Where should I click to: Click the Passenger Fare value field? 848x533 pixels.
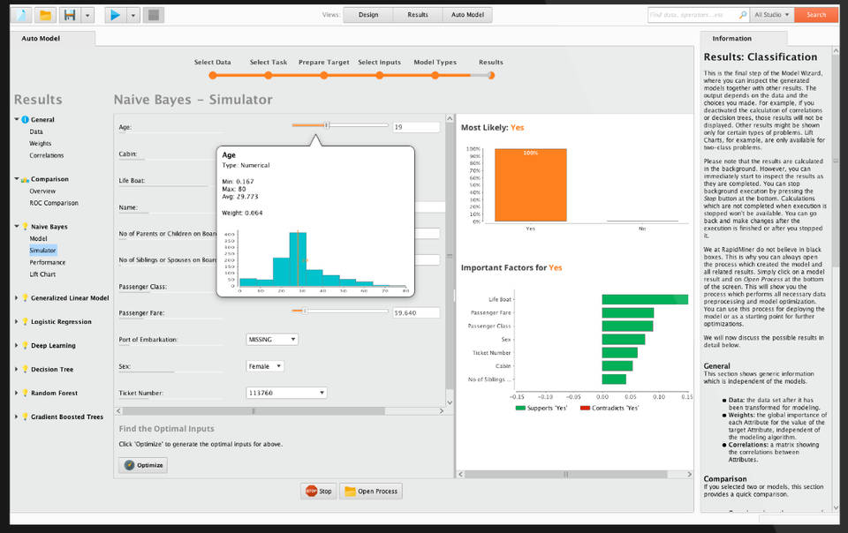(416, 312)
